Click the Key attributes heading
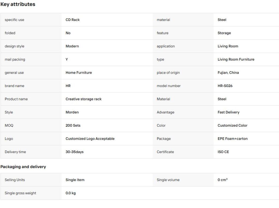The image size is (279, 208). coord(18,4)
